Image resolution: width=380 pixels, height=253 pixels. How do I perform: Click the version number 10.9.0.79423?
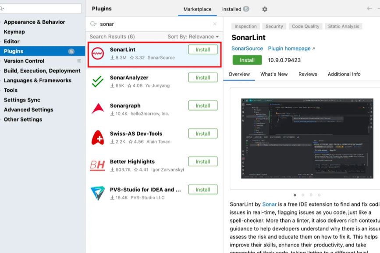(284, 60)
